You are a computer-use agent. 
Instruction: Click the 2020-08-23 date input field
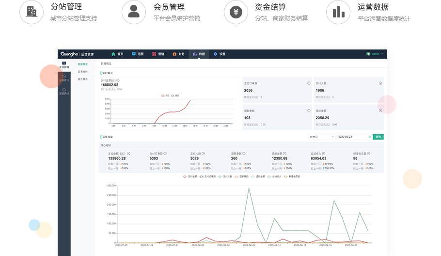[352, 137]
